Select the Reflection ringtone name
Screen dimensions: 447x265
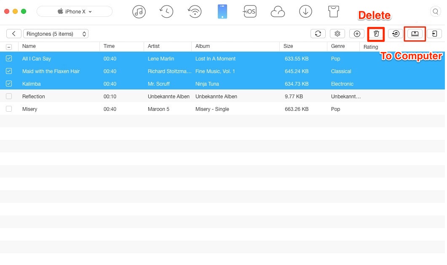[33, 97]
